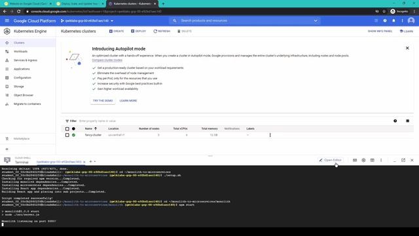Close the Cloud Shell session tab

[84, 162]
